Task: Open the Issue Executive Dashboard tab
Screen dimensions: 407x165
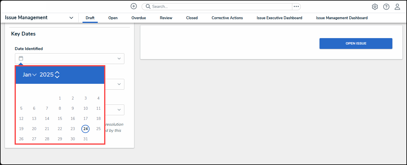Action: coord(279,18)
